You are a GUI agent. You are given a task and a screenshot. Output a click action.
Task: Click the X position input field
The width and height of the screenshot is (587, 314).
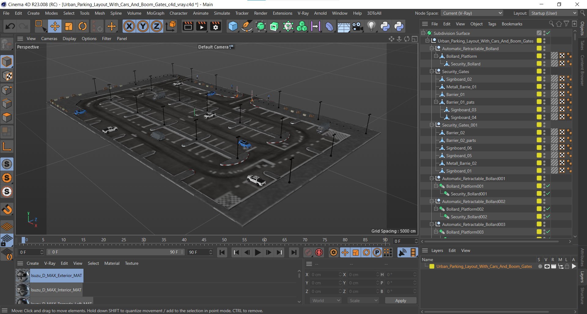click(x=326, y=275)
